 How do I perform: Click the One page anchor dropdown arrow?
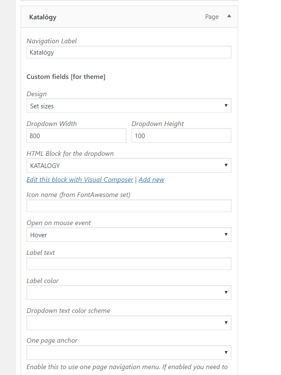coord(226,352)
